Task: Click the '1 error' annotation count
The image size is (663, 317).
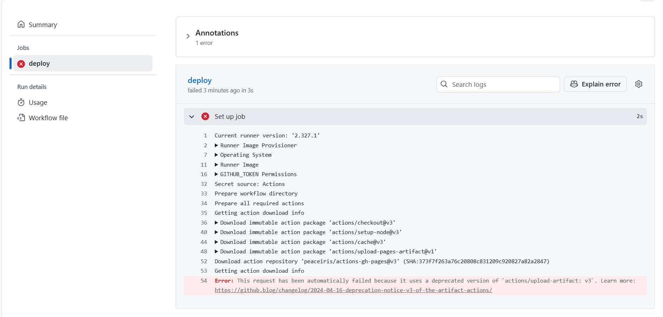Action: coord(204,43)
